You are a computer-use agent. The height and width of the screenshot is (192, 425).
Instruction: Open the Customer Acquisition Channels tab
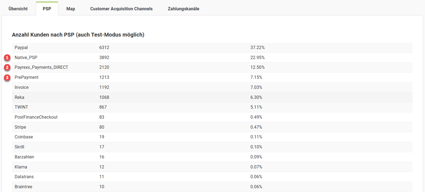pyautogui.click(x=121, y=9)
